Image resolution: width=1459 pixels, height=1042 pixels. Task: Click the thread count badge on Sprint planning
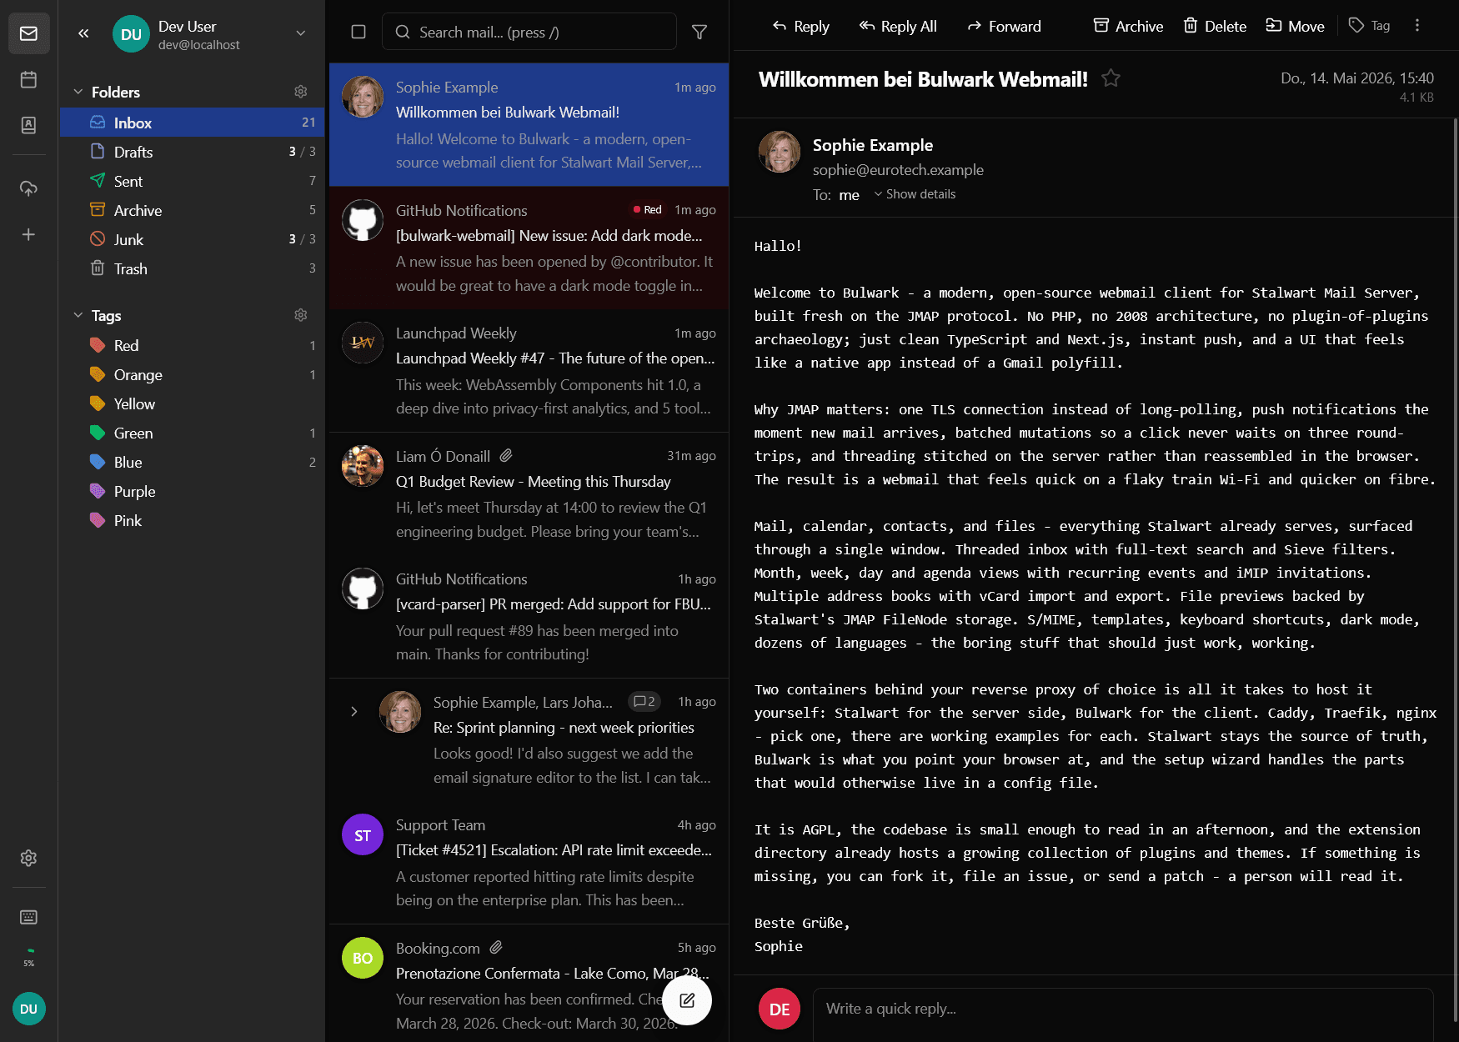coord(644,702)
